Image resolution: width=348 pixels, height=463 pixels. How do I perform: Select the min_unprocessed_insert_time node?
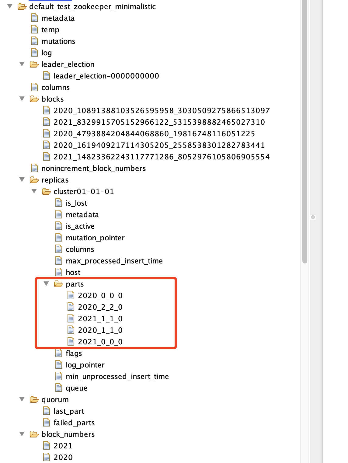coord(117,376)
